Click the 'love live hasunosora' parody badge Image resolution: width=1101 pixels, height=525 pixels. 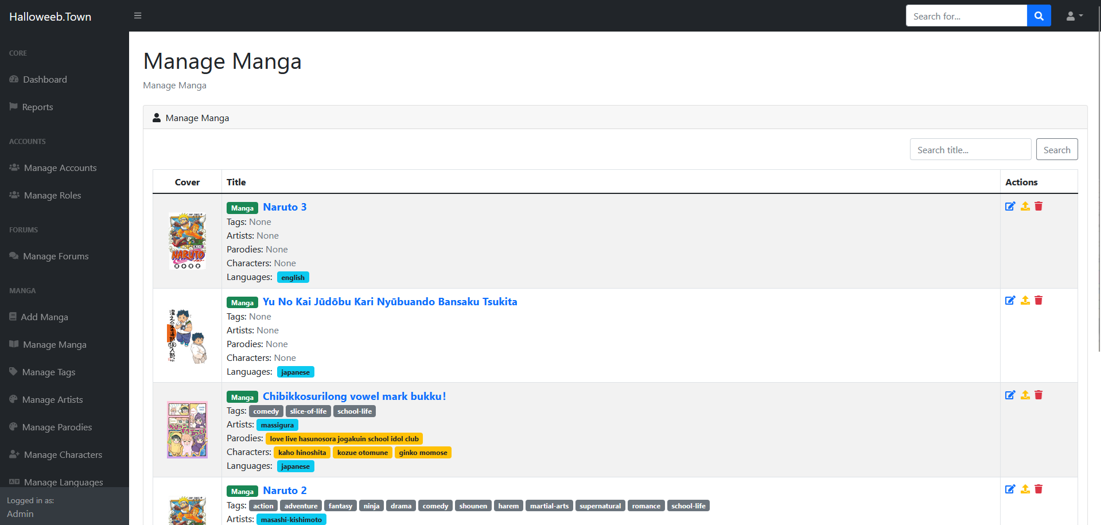pos(344,439)
